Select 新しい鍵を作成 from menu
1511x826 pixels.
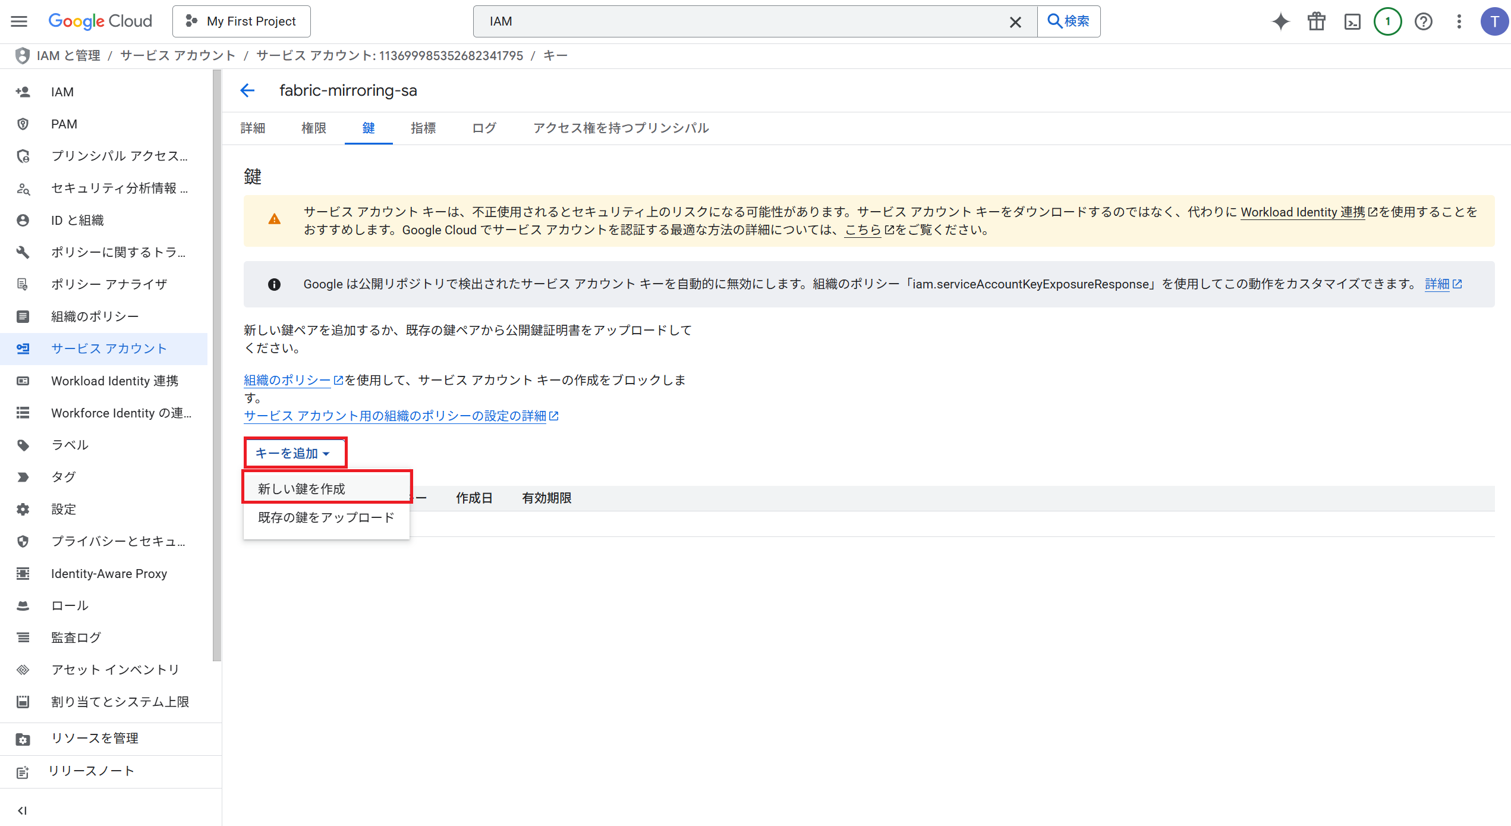(x=301, y=488)
